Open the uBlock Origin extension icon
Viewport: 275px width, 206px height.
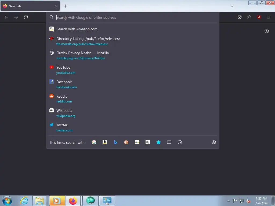pos(259,17)
